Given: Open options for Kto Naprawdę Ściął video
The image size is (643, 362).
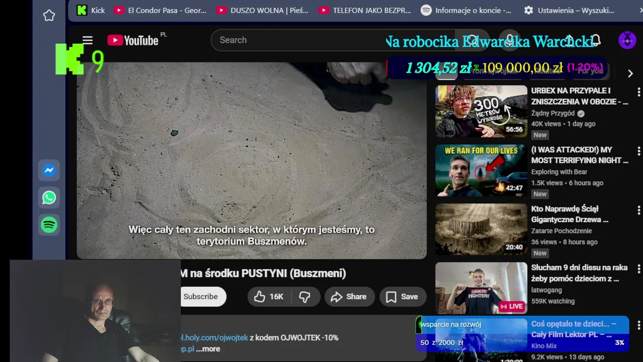Looking at the screenshot, I should click(638, 210).
